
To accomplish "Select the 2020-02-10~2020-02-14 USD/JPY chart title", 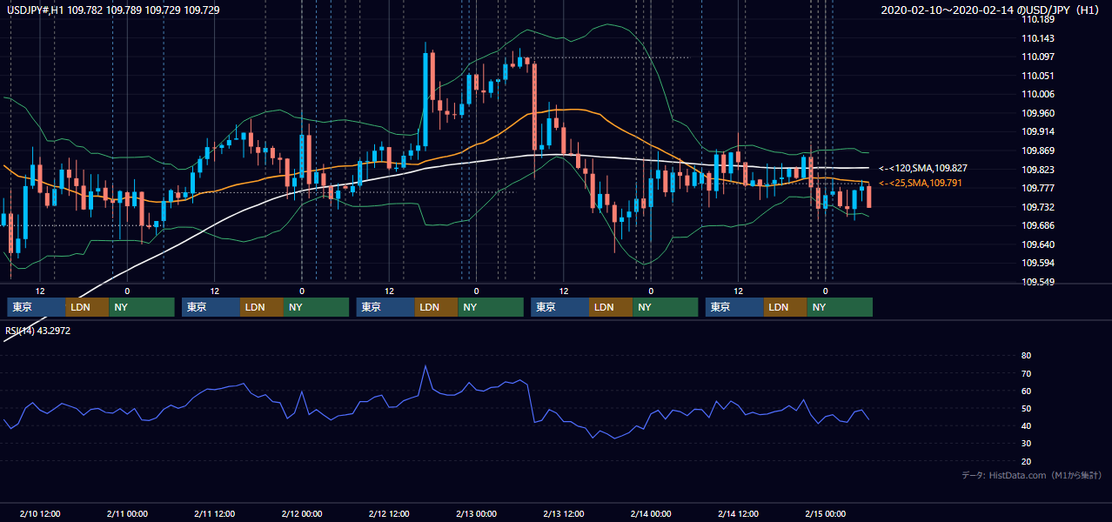I will (992, 10).
